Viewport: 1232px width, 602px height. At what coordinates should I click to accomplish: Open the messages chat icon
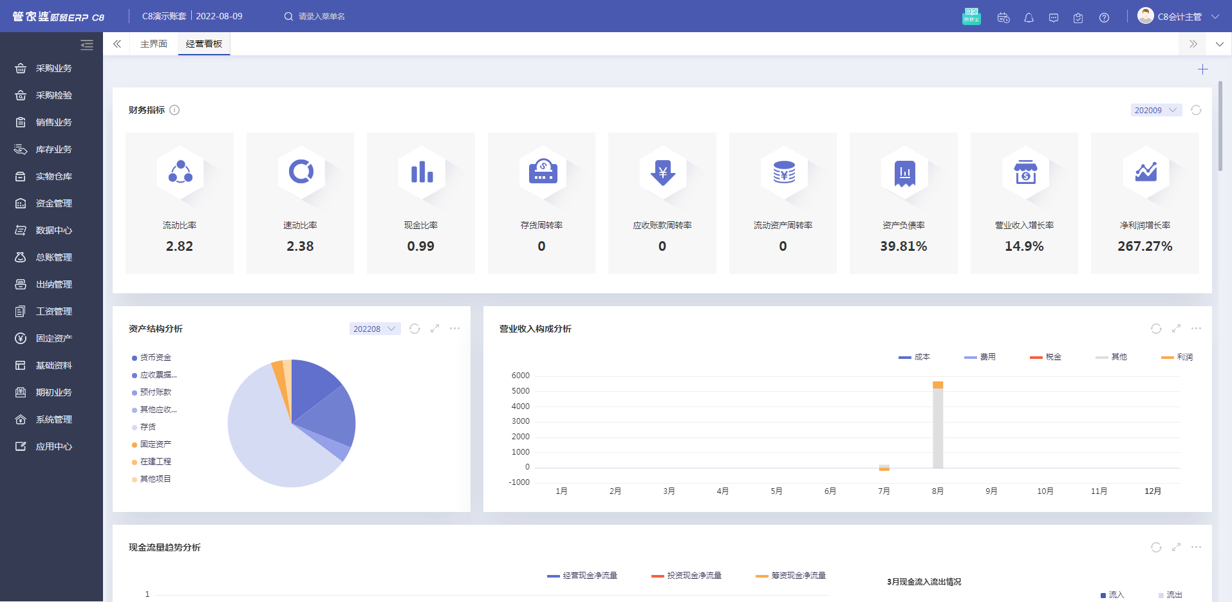(x=1054, y=18)
